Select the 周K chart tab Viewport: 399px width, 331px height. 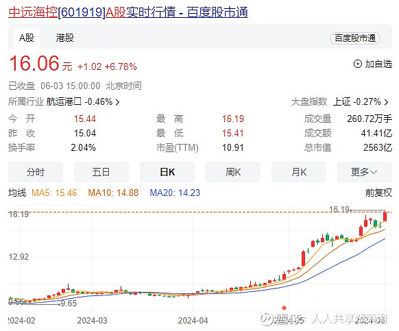(x=233, y=172)
